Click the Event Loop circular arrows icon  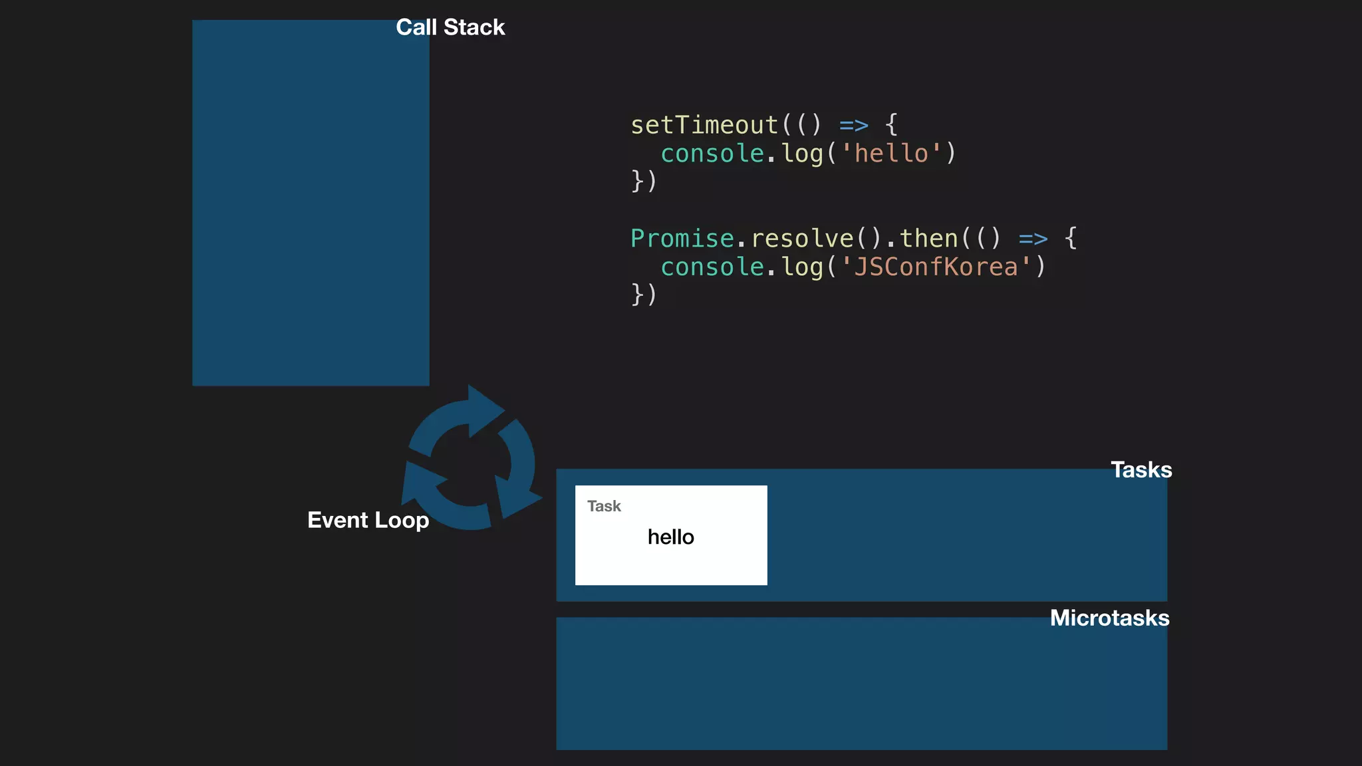[472, 459]
